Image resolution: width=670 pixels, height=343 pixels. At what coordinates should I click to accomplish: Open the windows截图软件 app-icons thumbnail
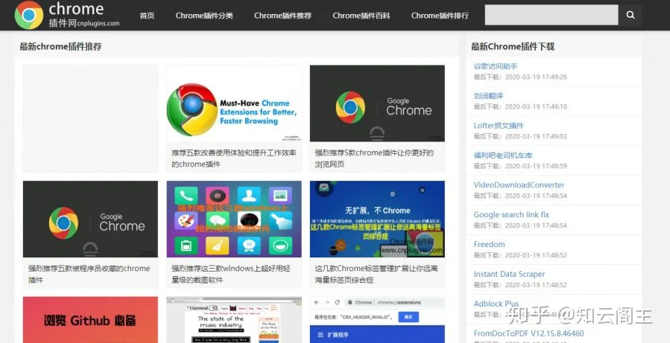pos(234,219)
